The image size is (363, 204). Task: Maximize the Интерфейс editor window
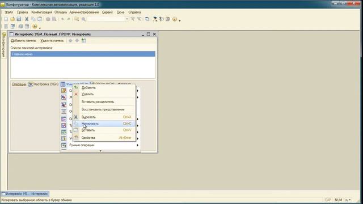pyautogui.click(x=149, y=34)
